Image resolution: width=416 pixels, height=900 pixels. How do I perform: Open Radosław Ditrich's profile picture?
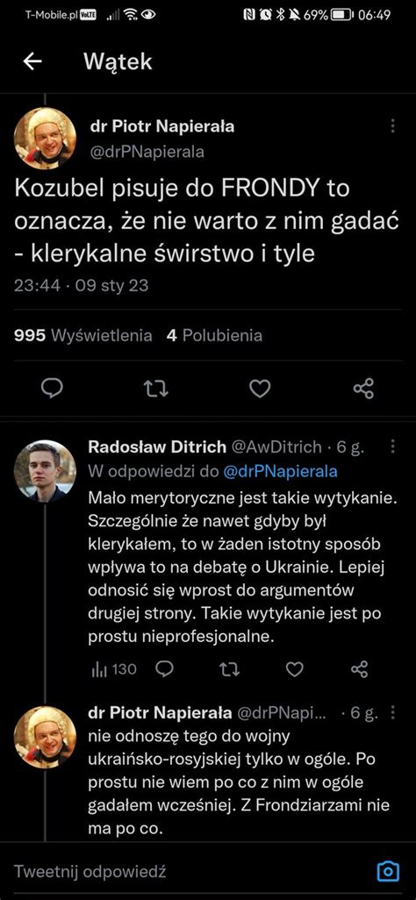pos(45,471)
